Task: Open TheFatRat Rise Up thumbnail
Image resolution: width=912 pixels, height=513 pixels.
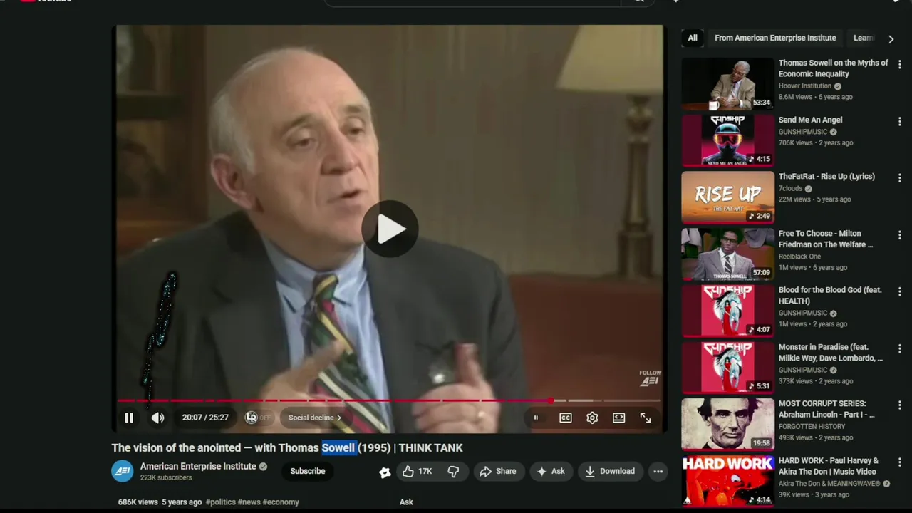Action: pos(727,197)
